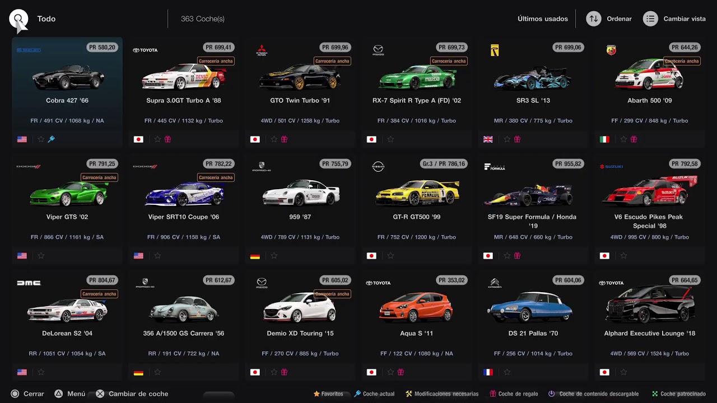This screenshot has height=403, width=717.
Task: Select the Todo filter label
Action: pyautogui.click(x=46, y=19)
